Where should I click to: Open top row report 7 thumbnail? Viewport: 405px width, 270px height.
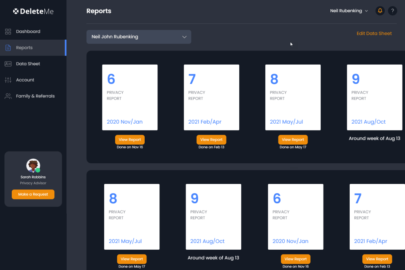tap(211, 97)
